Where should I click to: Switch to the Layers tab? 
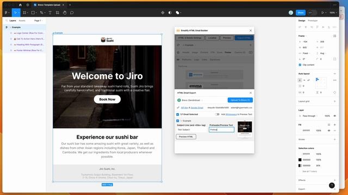tap(13, 21)
